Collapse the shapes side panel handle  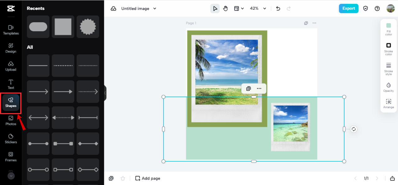click(105, 93)
